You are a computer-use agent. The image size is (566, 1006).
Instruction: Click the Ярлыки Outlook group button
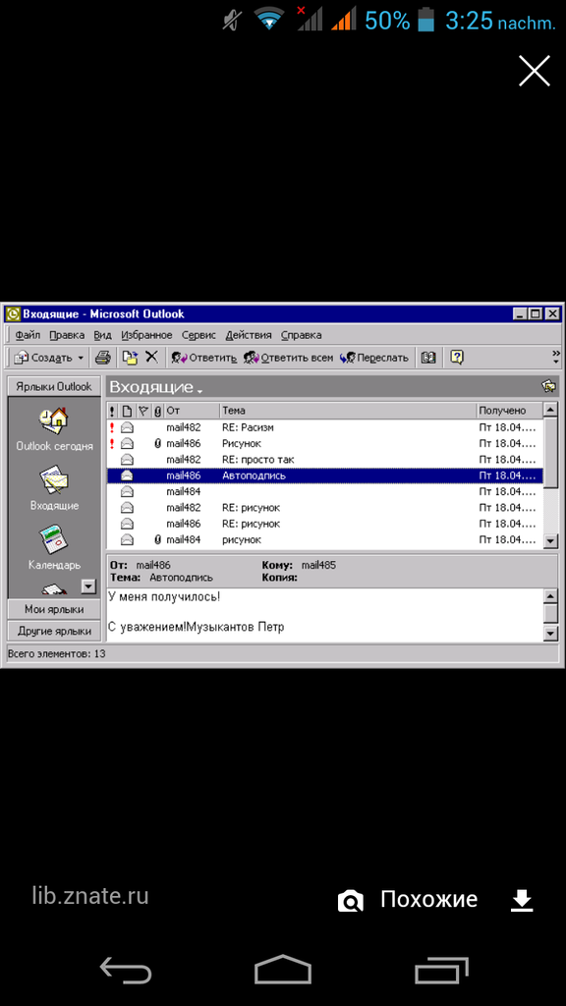click(x=54, y=387)
